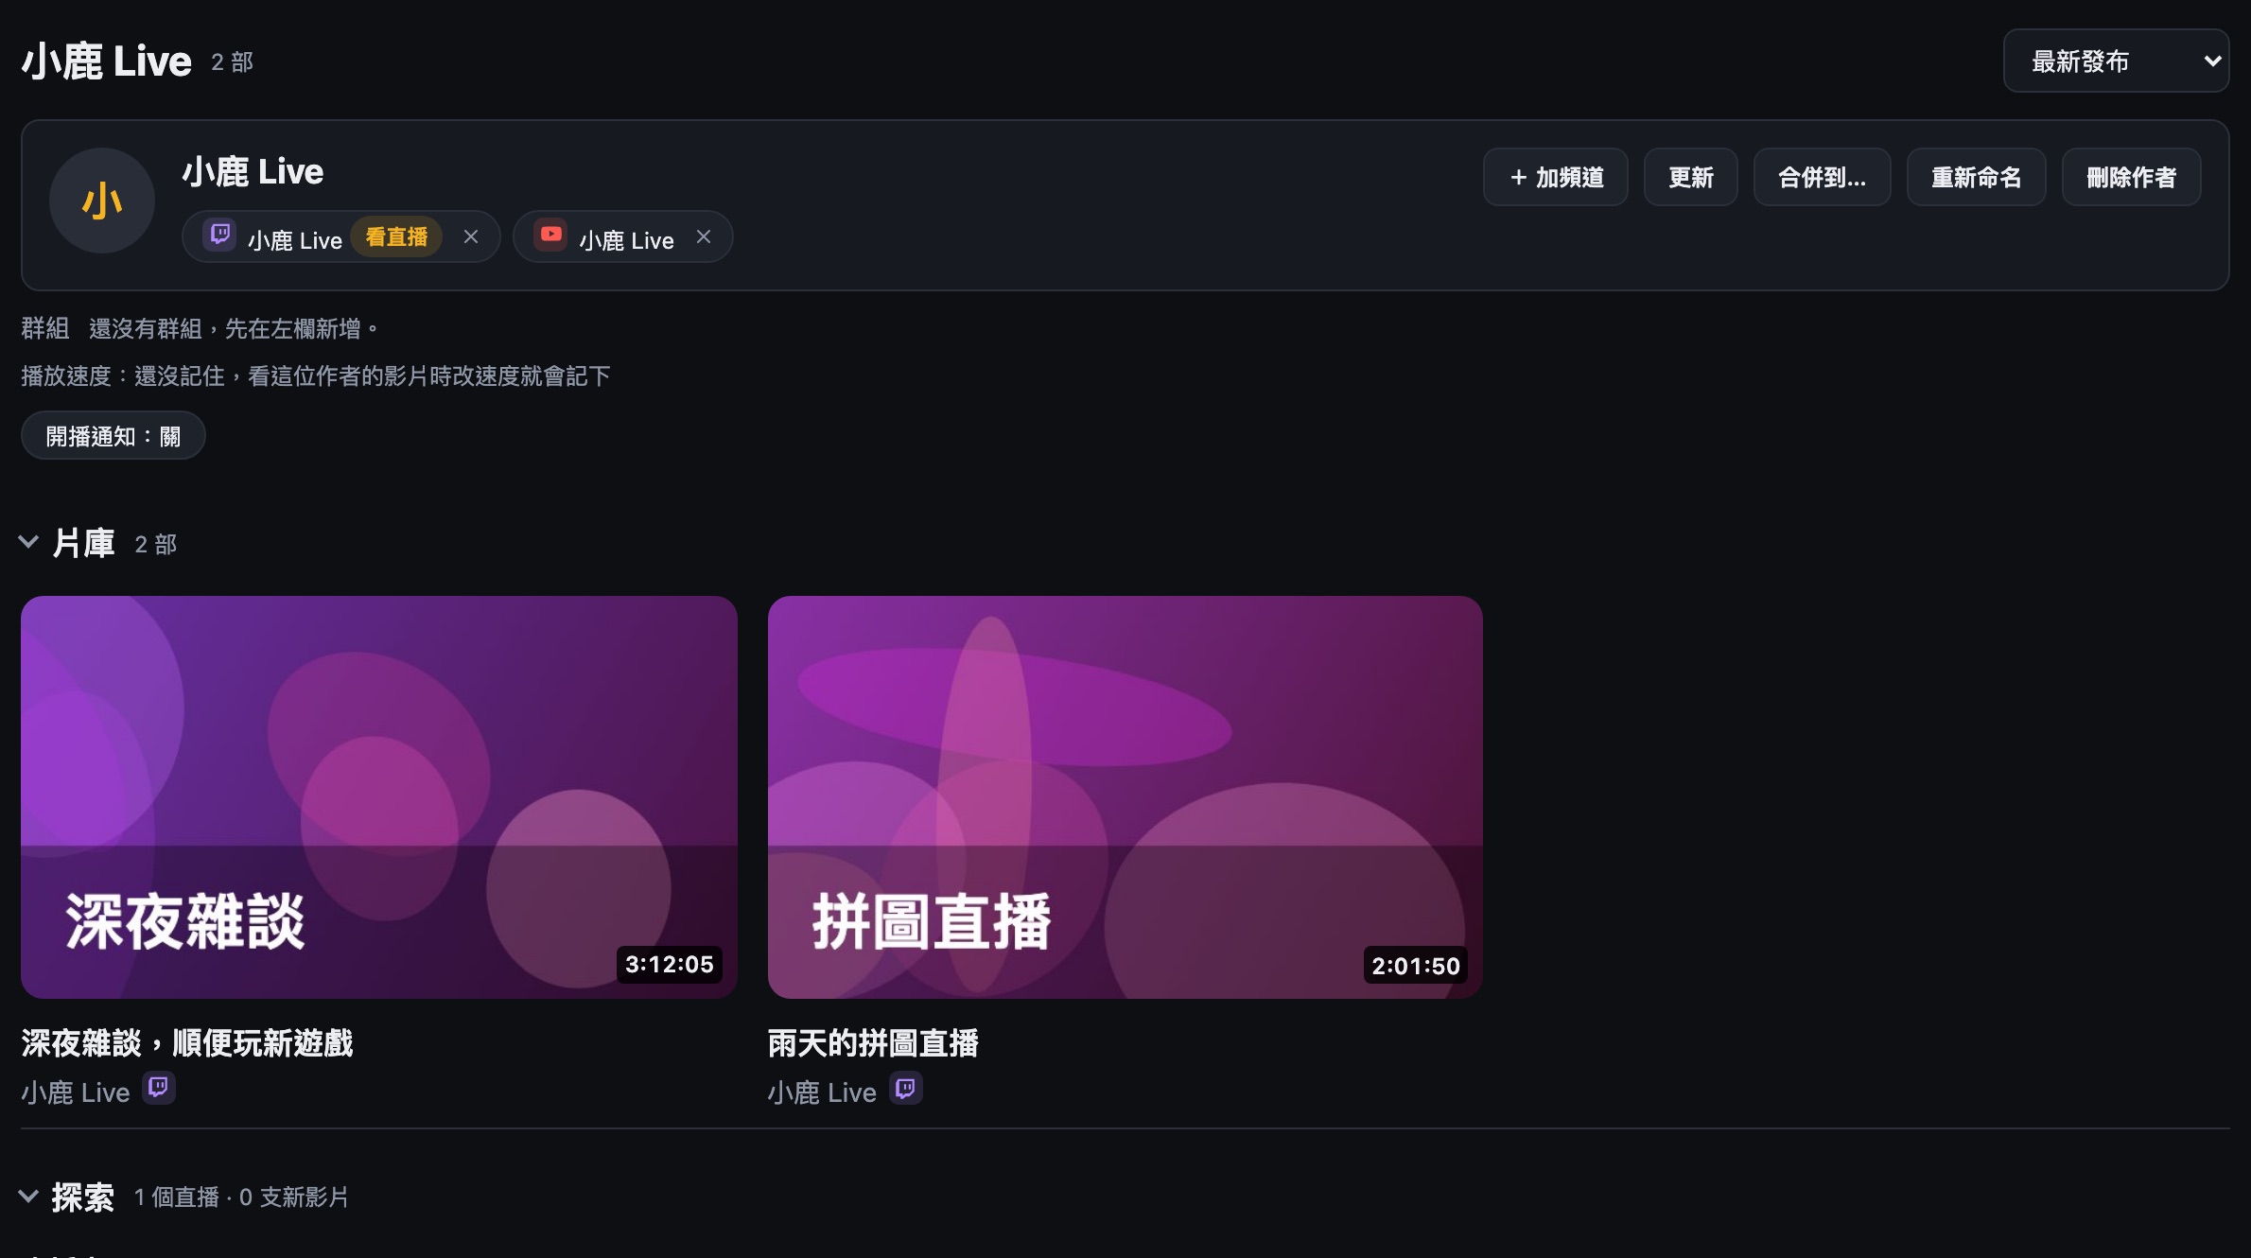This screenshot has height=1258, width=2251.
Task: Click the round 小 author avatar
Action: [x=102, y=201]
